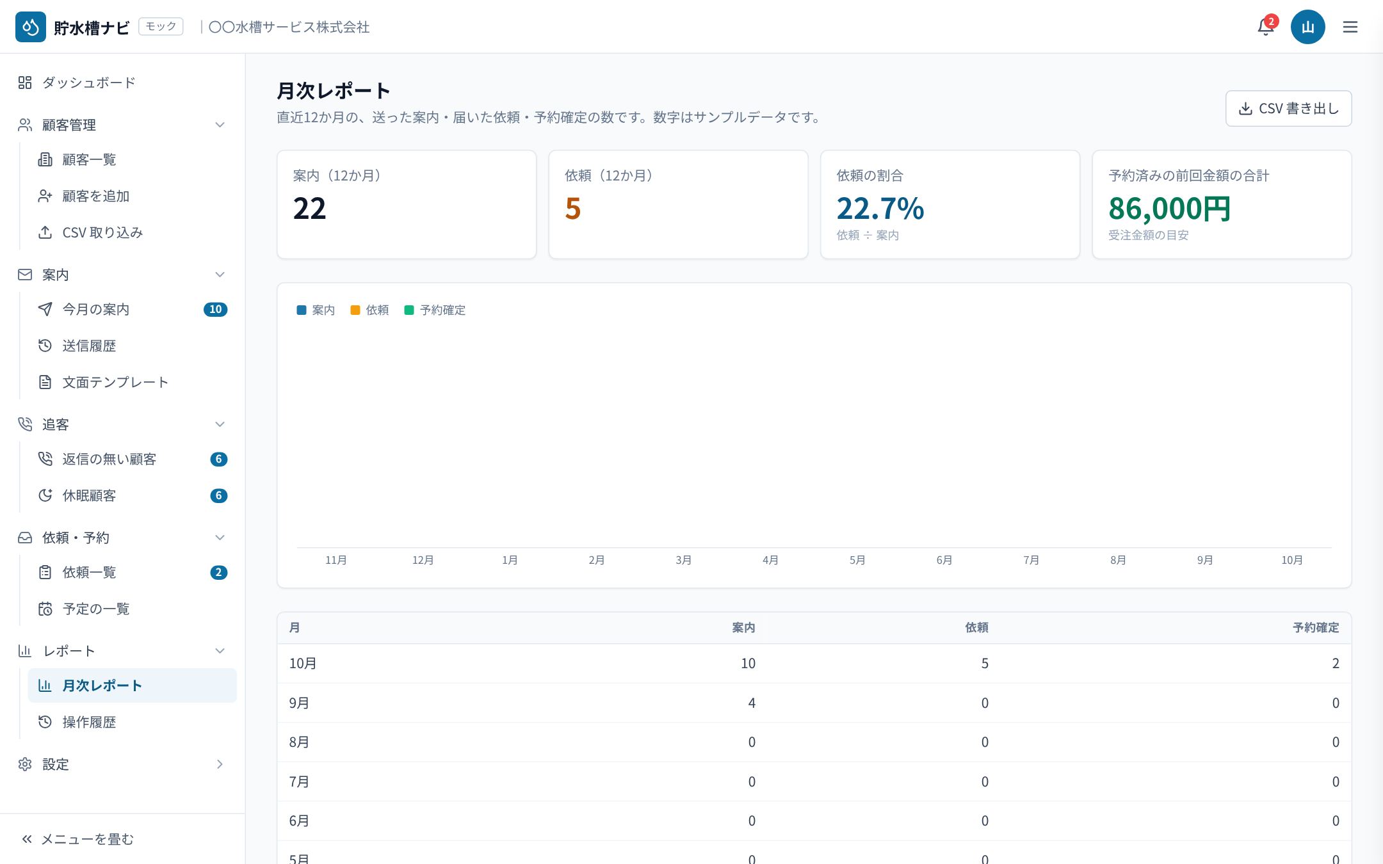Open 送信履歴 from the sidebar
This screenshot has height=864, width=1383.
(x=133, y=346)
